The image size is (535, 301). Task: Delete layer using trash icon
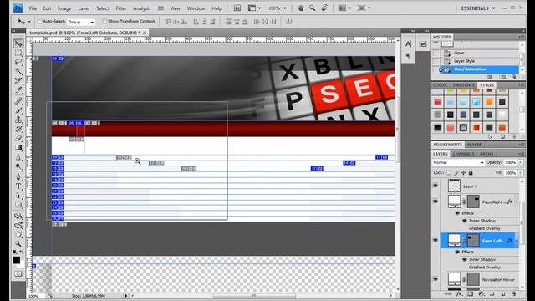tap(514, 293)
